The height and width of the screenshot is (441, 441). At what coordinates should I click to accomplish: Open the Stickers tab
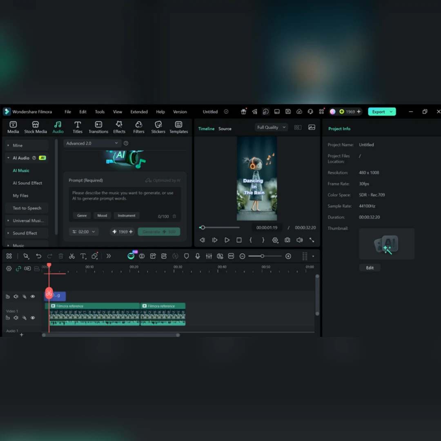point(158,127)
